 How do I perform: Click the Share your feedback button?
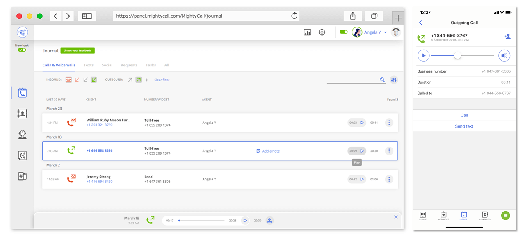click(78, 50)
